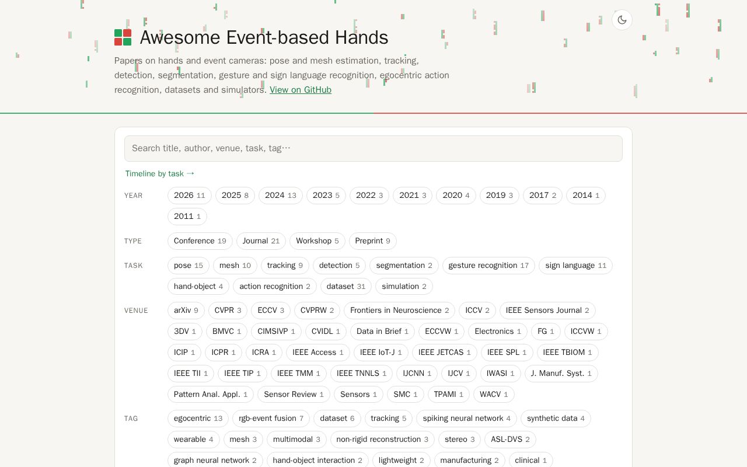Open the View on GitHub link

coord(301,90)
